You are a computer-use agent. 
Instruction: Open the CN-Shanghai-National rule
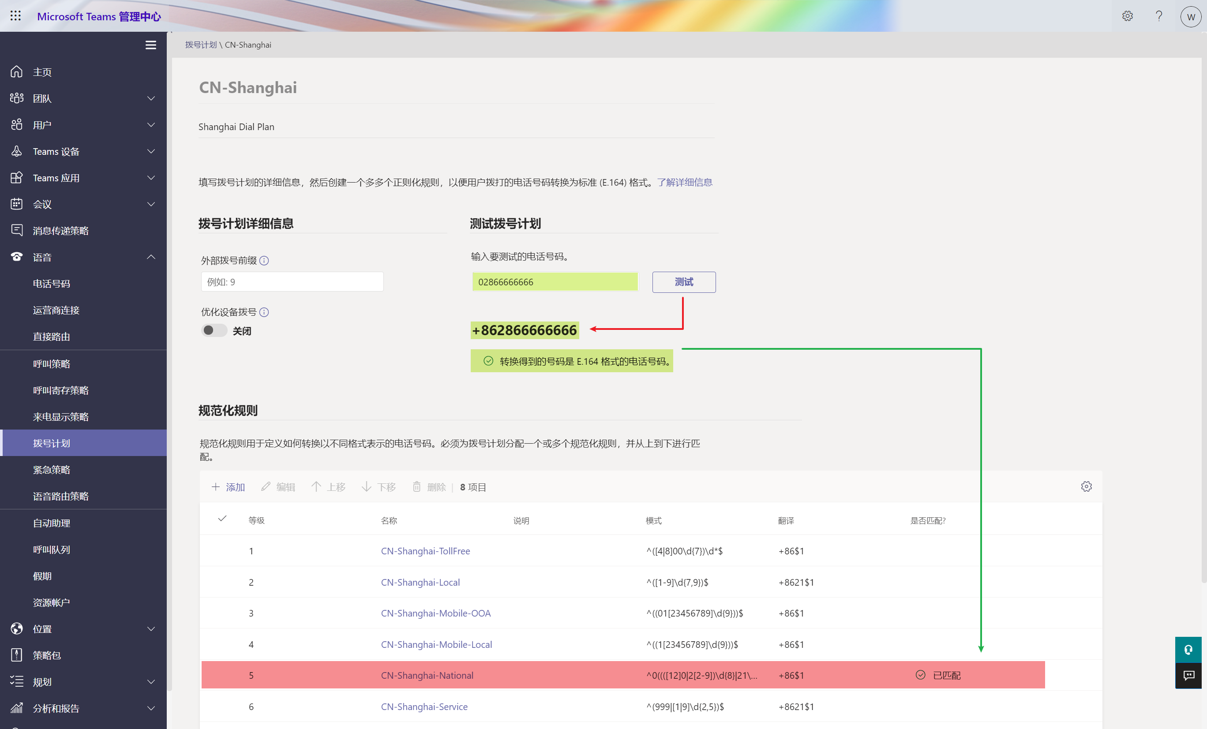coord(427,675)
